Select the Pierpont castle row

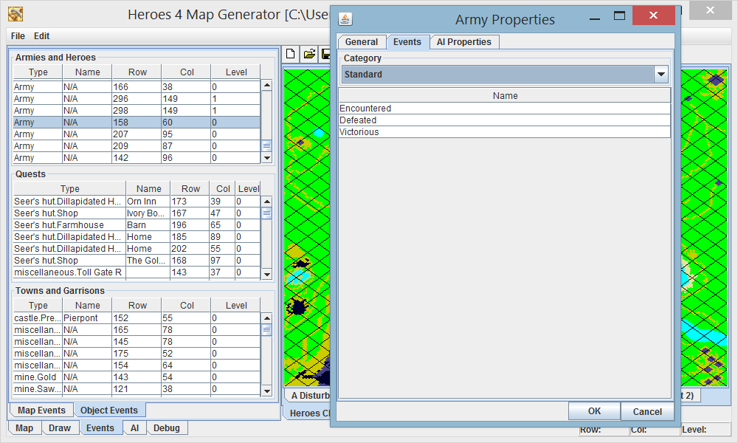click(x=137, y=317)
